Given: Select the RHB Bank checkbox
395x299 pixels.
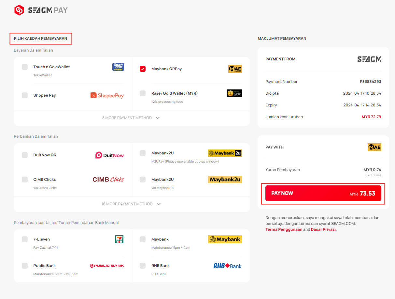Looking at the screenshot, I should 143,266.
